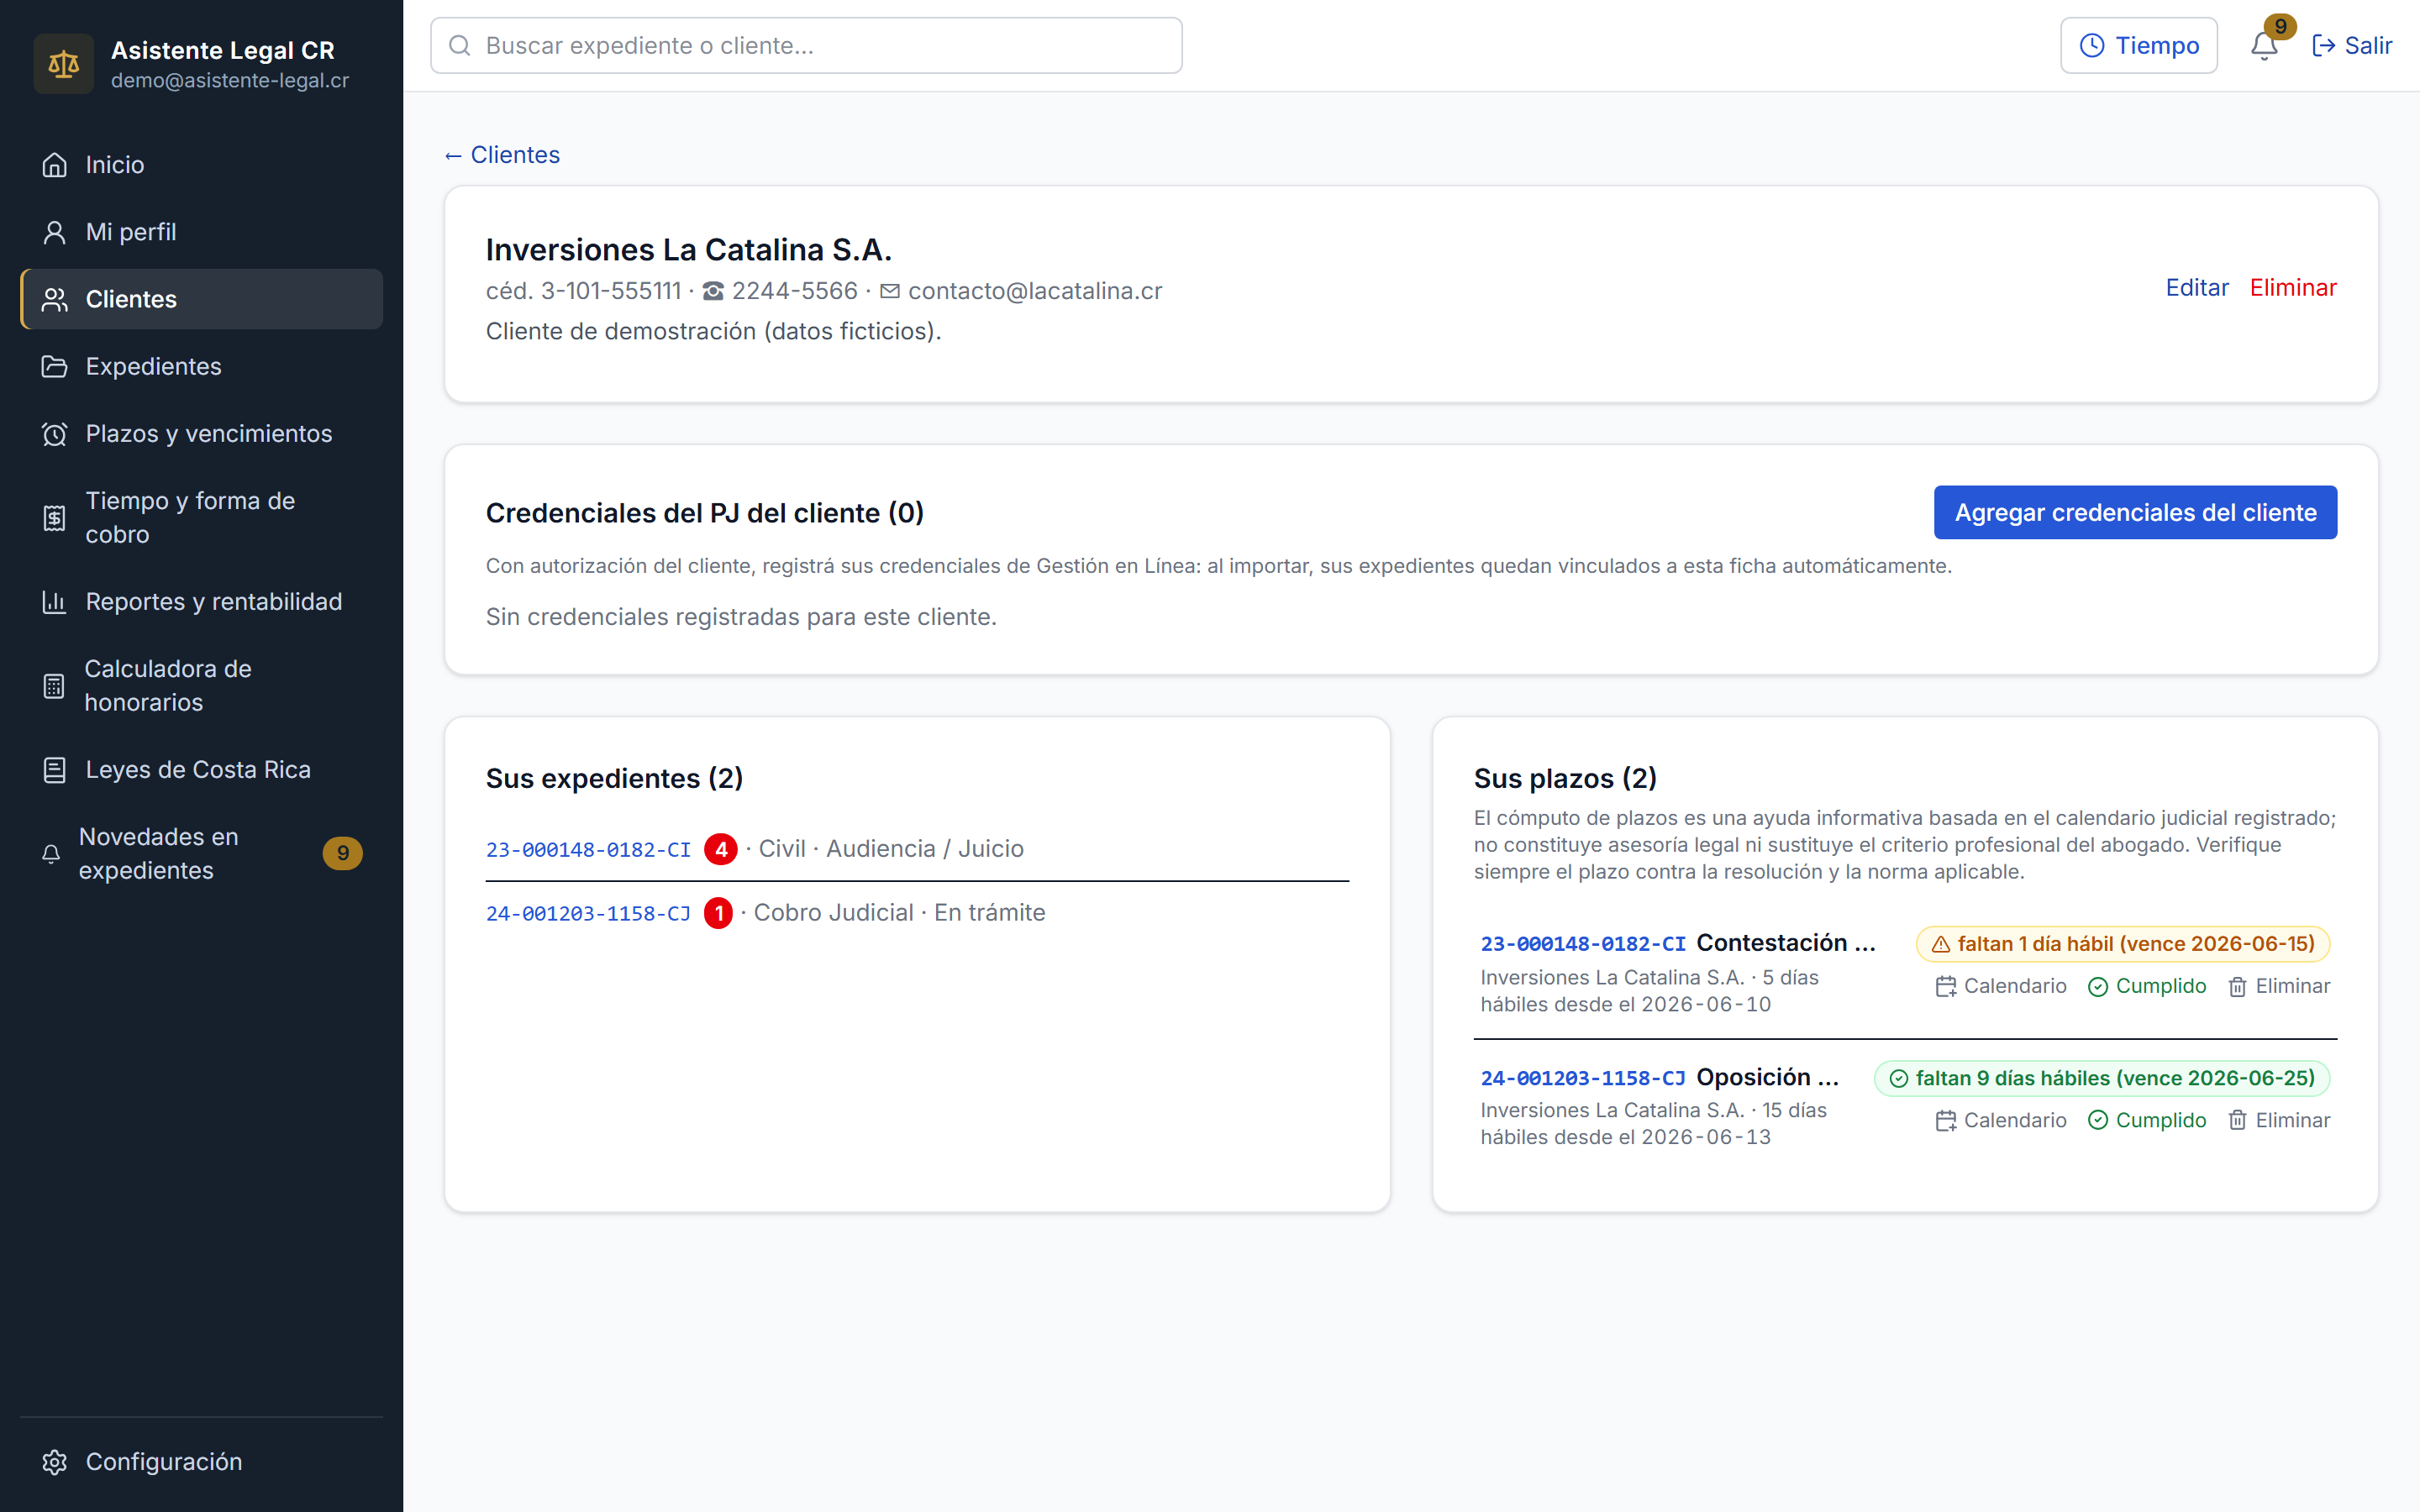Click the bar chart icon beside Reportes y rentabilidad

coord(54,601)
